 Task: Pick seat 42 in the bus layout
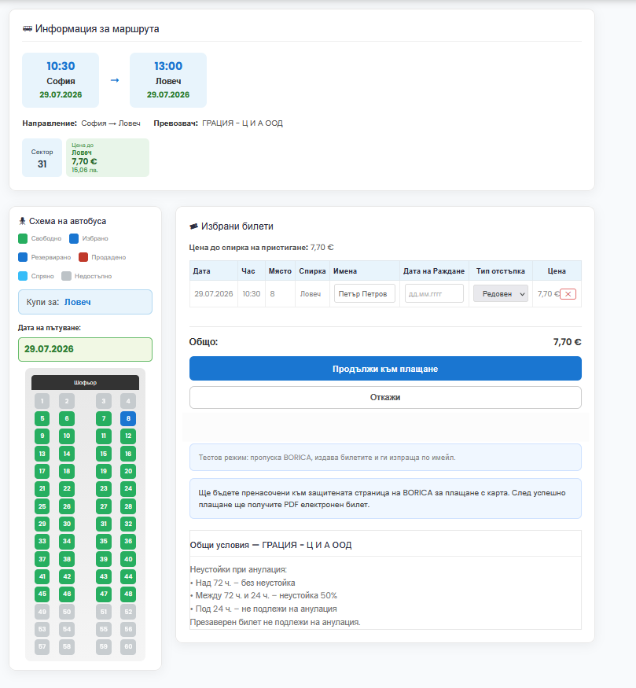(67, 576)
